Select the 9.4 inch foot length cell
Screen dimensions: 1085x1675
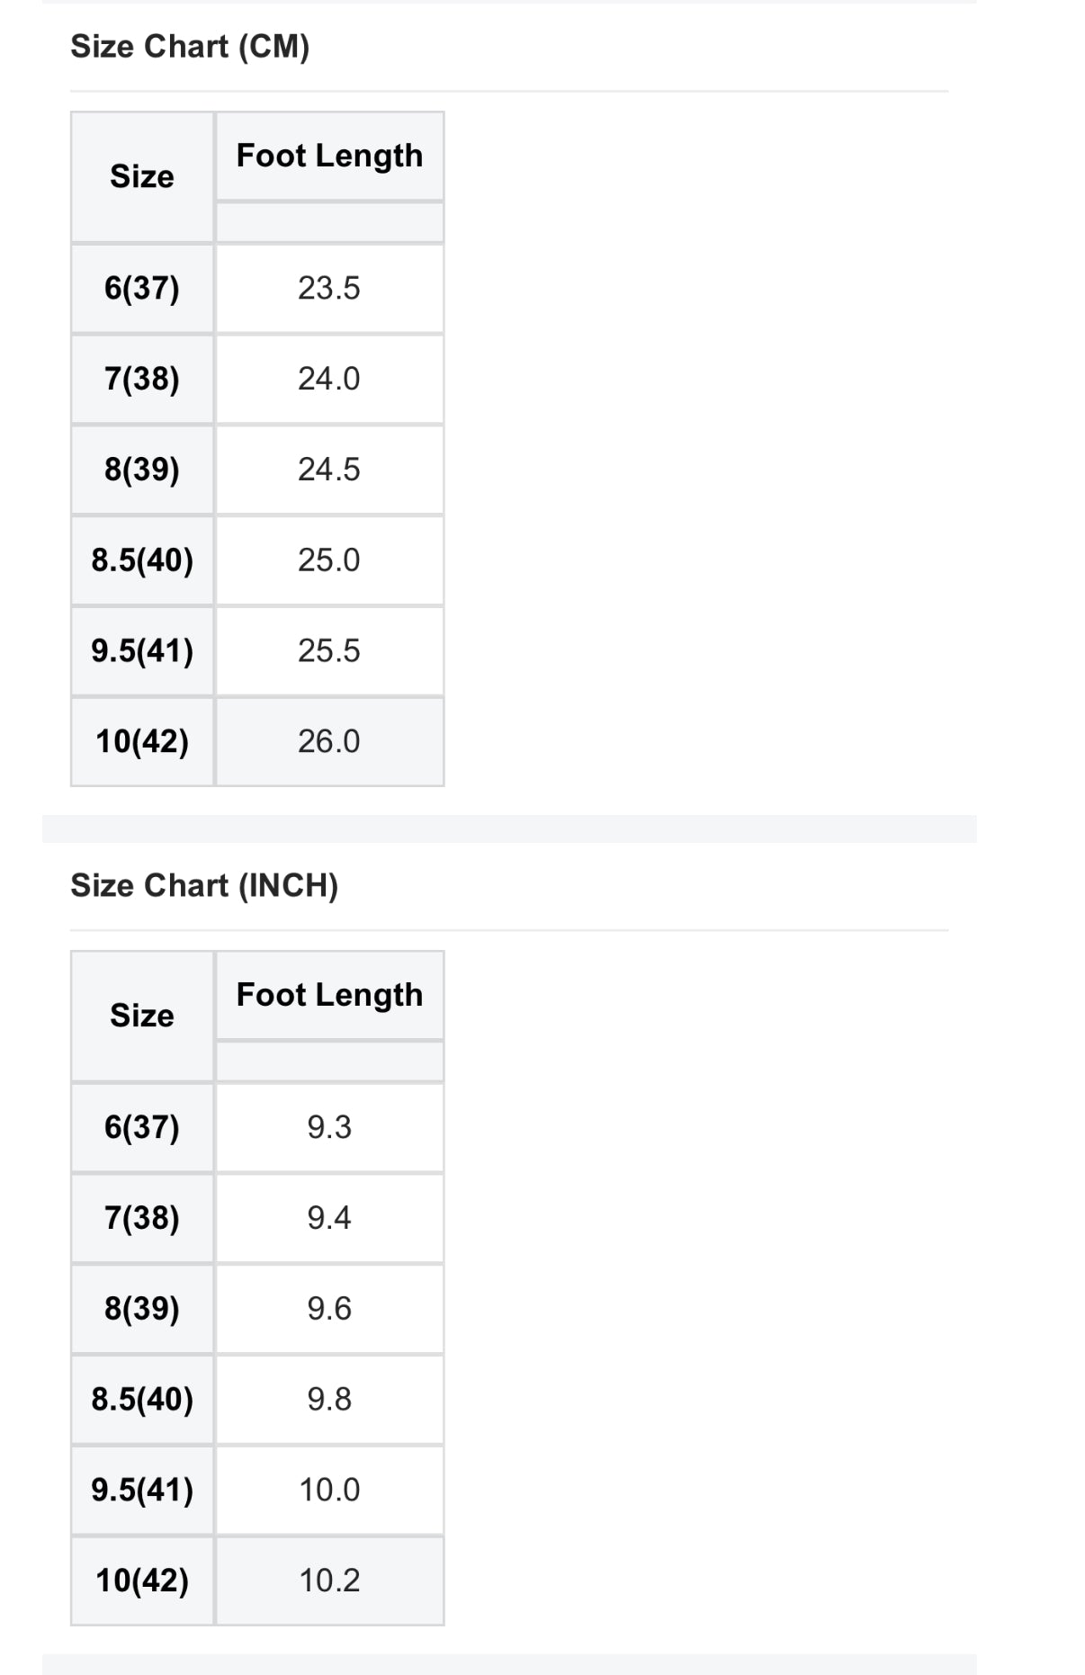coord(329,1219)
